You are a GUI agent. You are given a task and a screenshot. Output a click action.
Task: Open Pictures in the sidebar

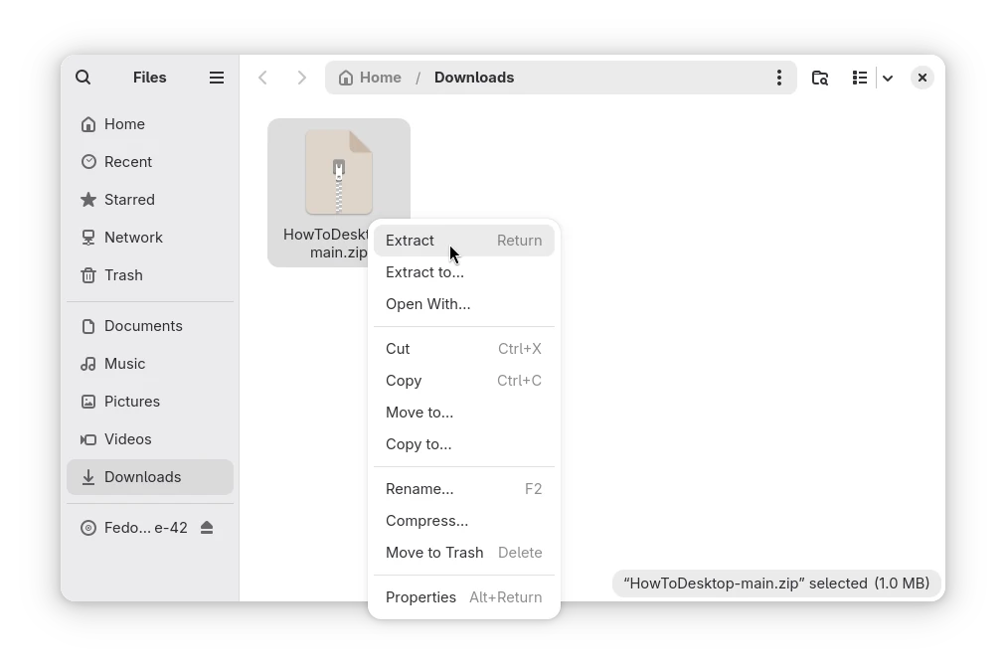coord(150,402)
